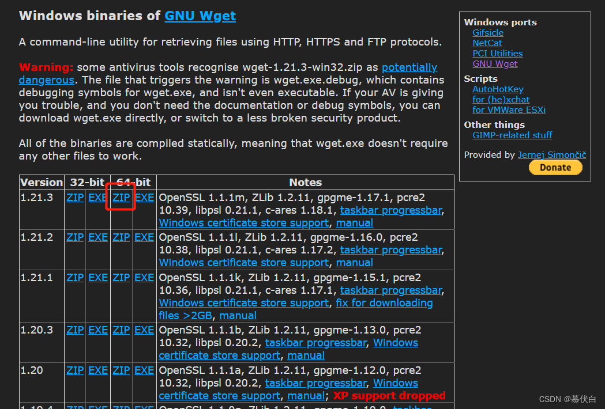605x409 pixels.
Task: Open AutoHotKey scripts link
Action: pyautogui.click(x=498, y=89)
